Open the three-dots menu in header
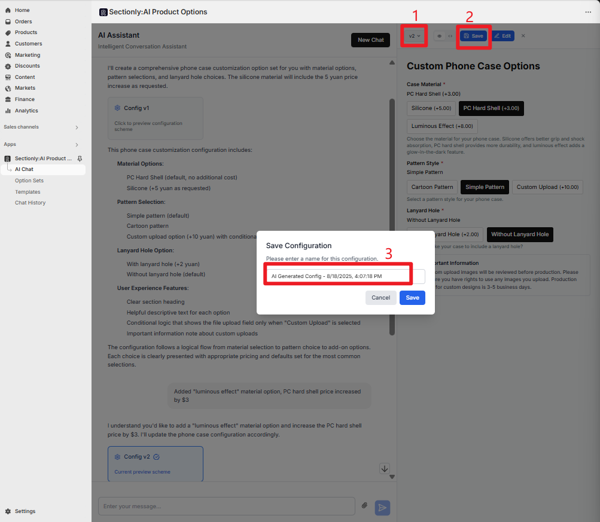Screen dimensions: 600x522 pos(587,12)
